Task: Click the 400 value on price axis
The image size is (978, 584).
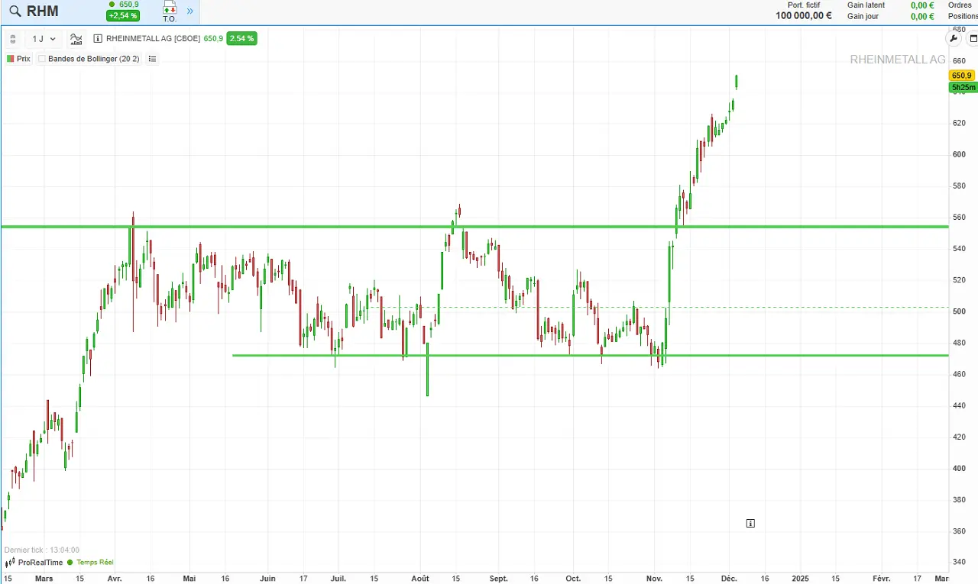Action: point(959,468)
